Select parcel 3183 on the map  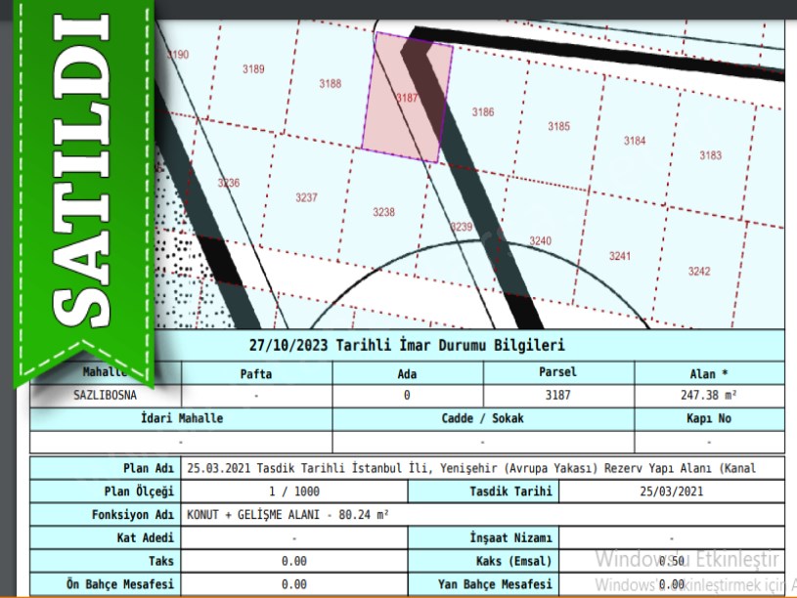pyautogui.click(x=710, y=155)
